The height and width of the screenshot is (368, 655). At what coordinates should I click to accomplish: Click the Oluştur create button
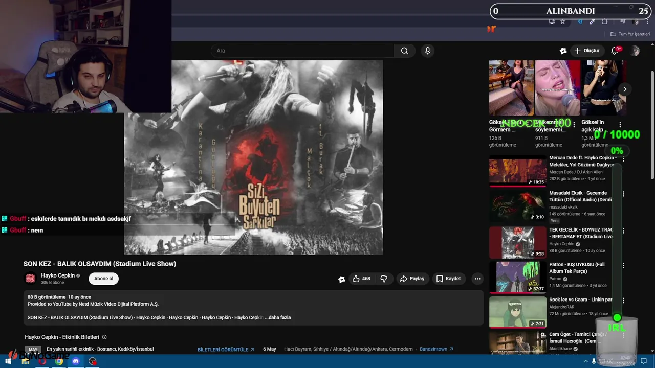coord(586,51)
